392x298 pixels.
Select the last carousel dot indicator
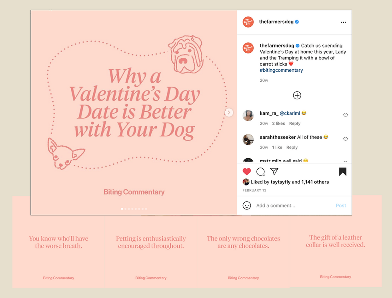pos(146,209)
